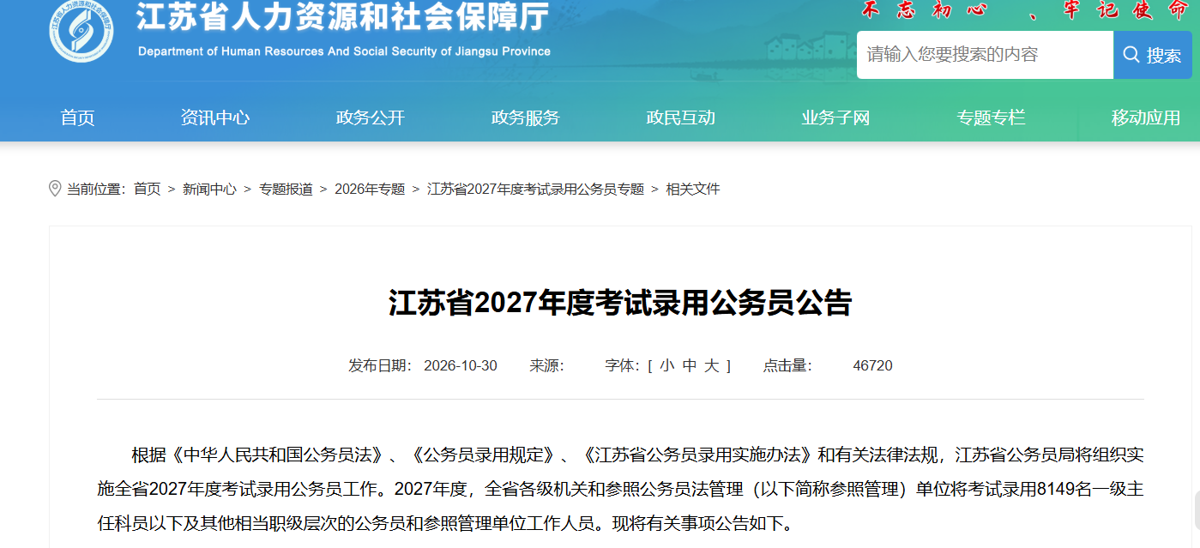Open the 相关文件 breadcrumb link
This screenshot has height=548, width=1200.
click(x=693, y=189)
